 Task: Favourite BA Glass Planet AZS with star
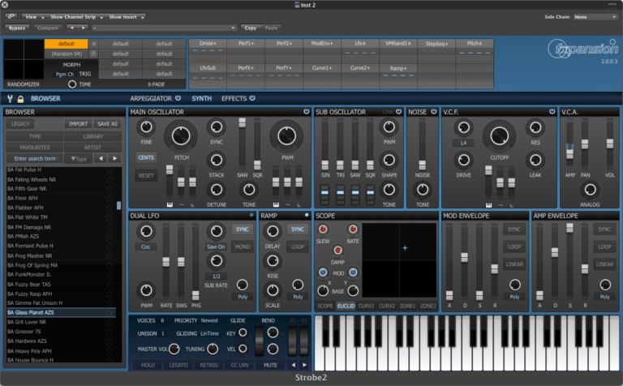109,312
